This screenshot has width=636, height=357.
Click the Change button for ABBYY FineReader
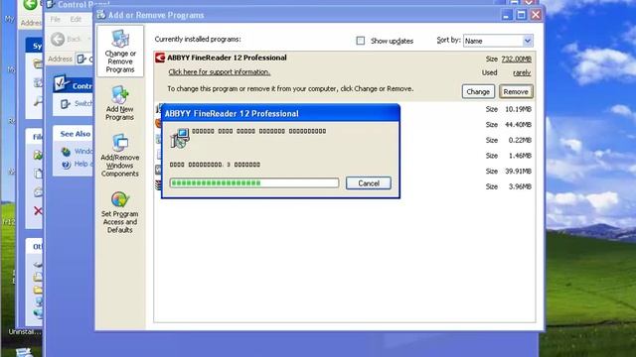tap(478, 92)
